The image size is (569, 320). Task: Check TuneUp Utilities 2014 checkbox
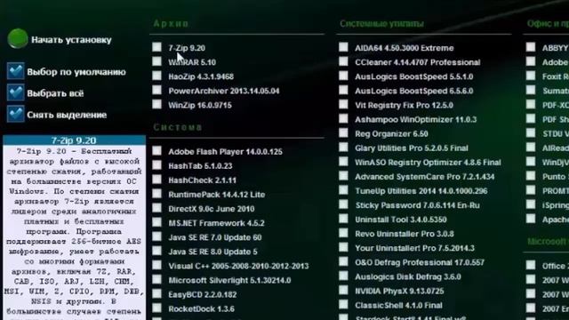click(343, 189)
